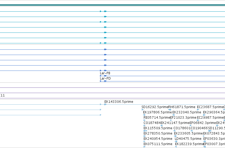Click the glyph beneath EK241147.5prime

pos(162,126)
